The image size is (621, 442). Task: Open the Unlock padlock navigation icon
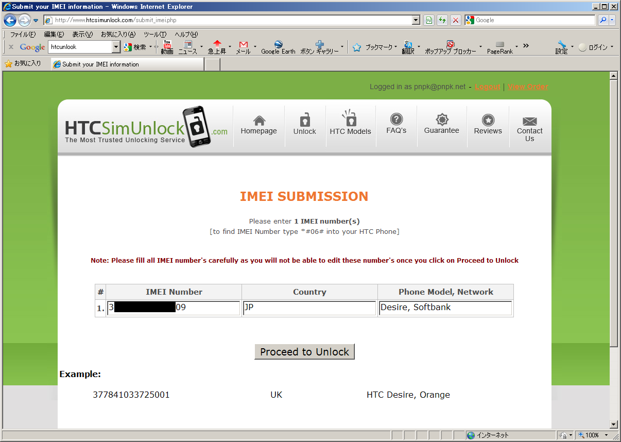tap(305, 120)
